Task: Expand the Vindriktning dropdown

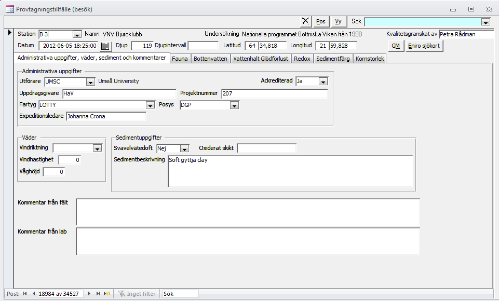Action: tap(97, 148)
